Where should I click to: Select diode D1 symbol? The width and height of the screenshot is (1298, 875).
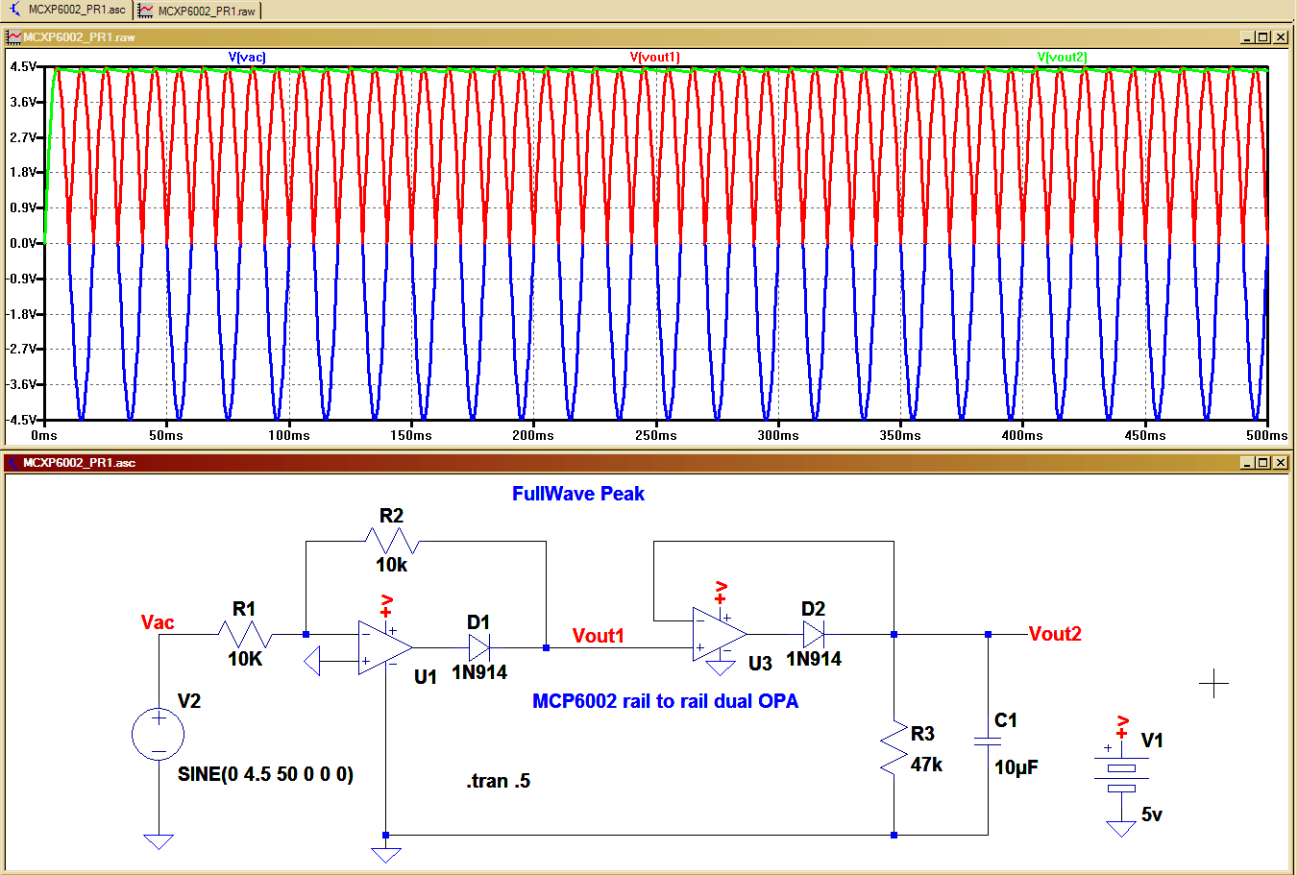tap(479, 647)
